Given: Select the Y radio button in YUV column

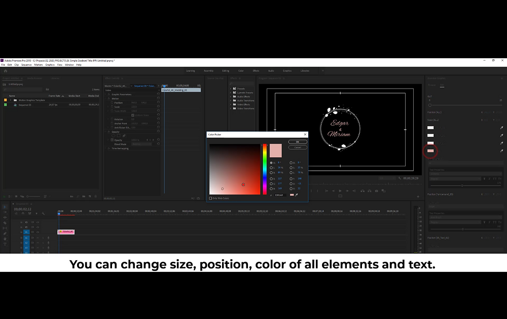Looking at the screenshot, I should tap(291, 179).
